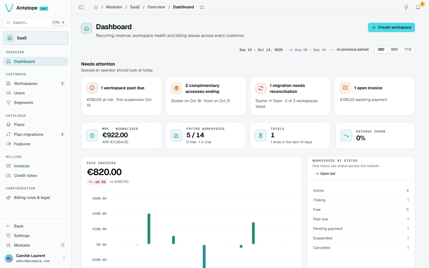Expand the Camille Laurent account menu
The image size is (429, 268).
tap(35, 258)
